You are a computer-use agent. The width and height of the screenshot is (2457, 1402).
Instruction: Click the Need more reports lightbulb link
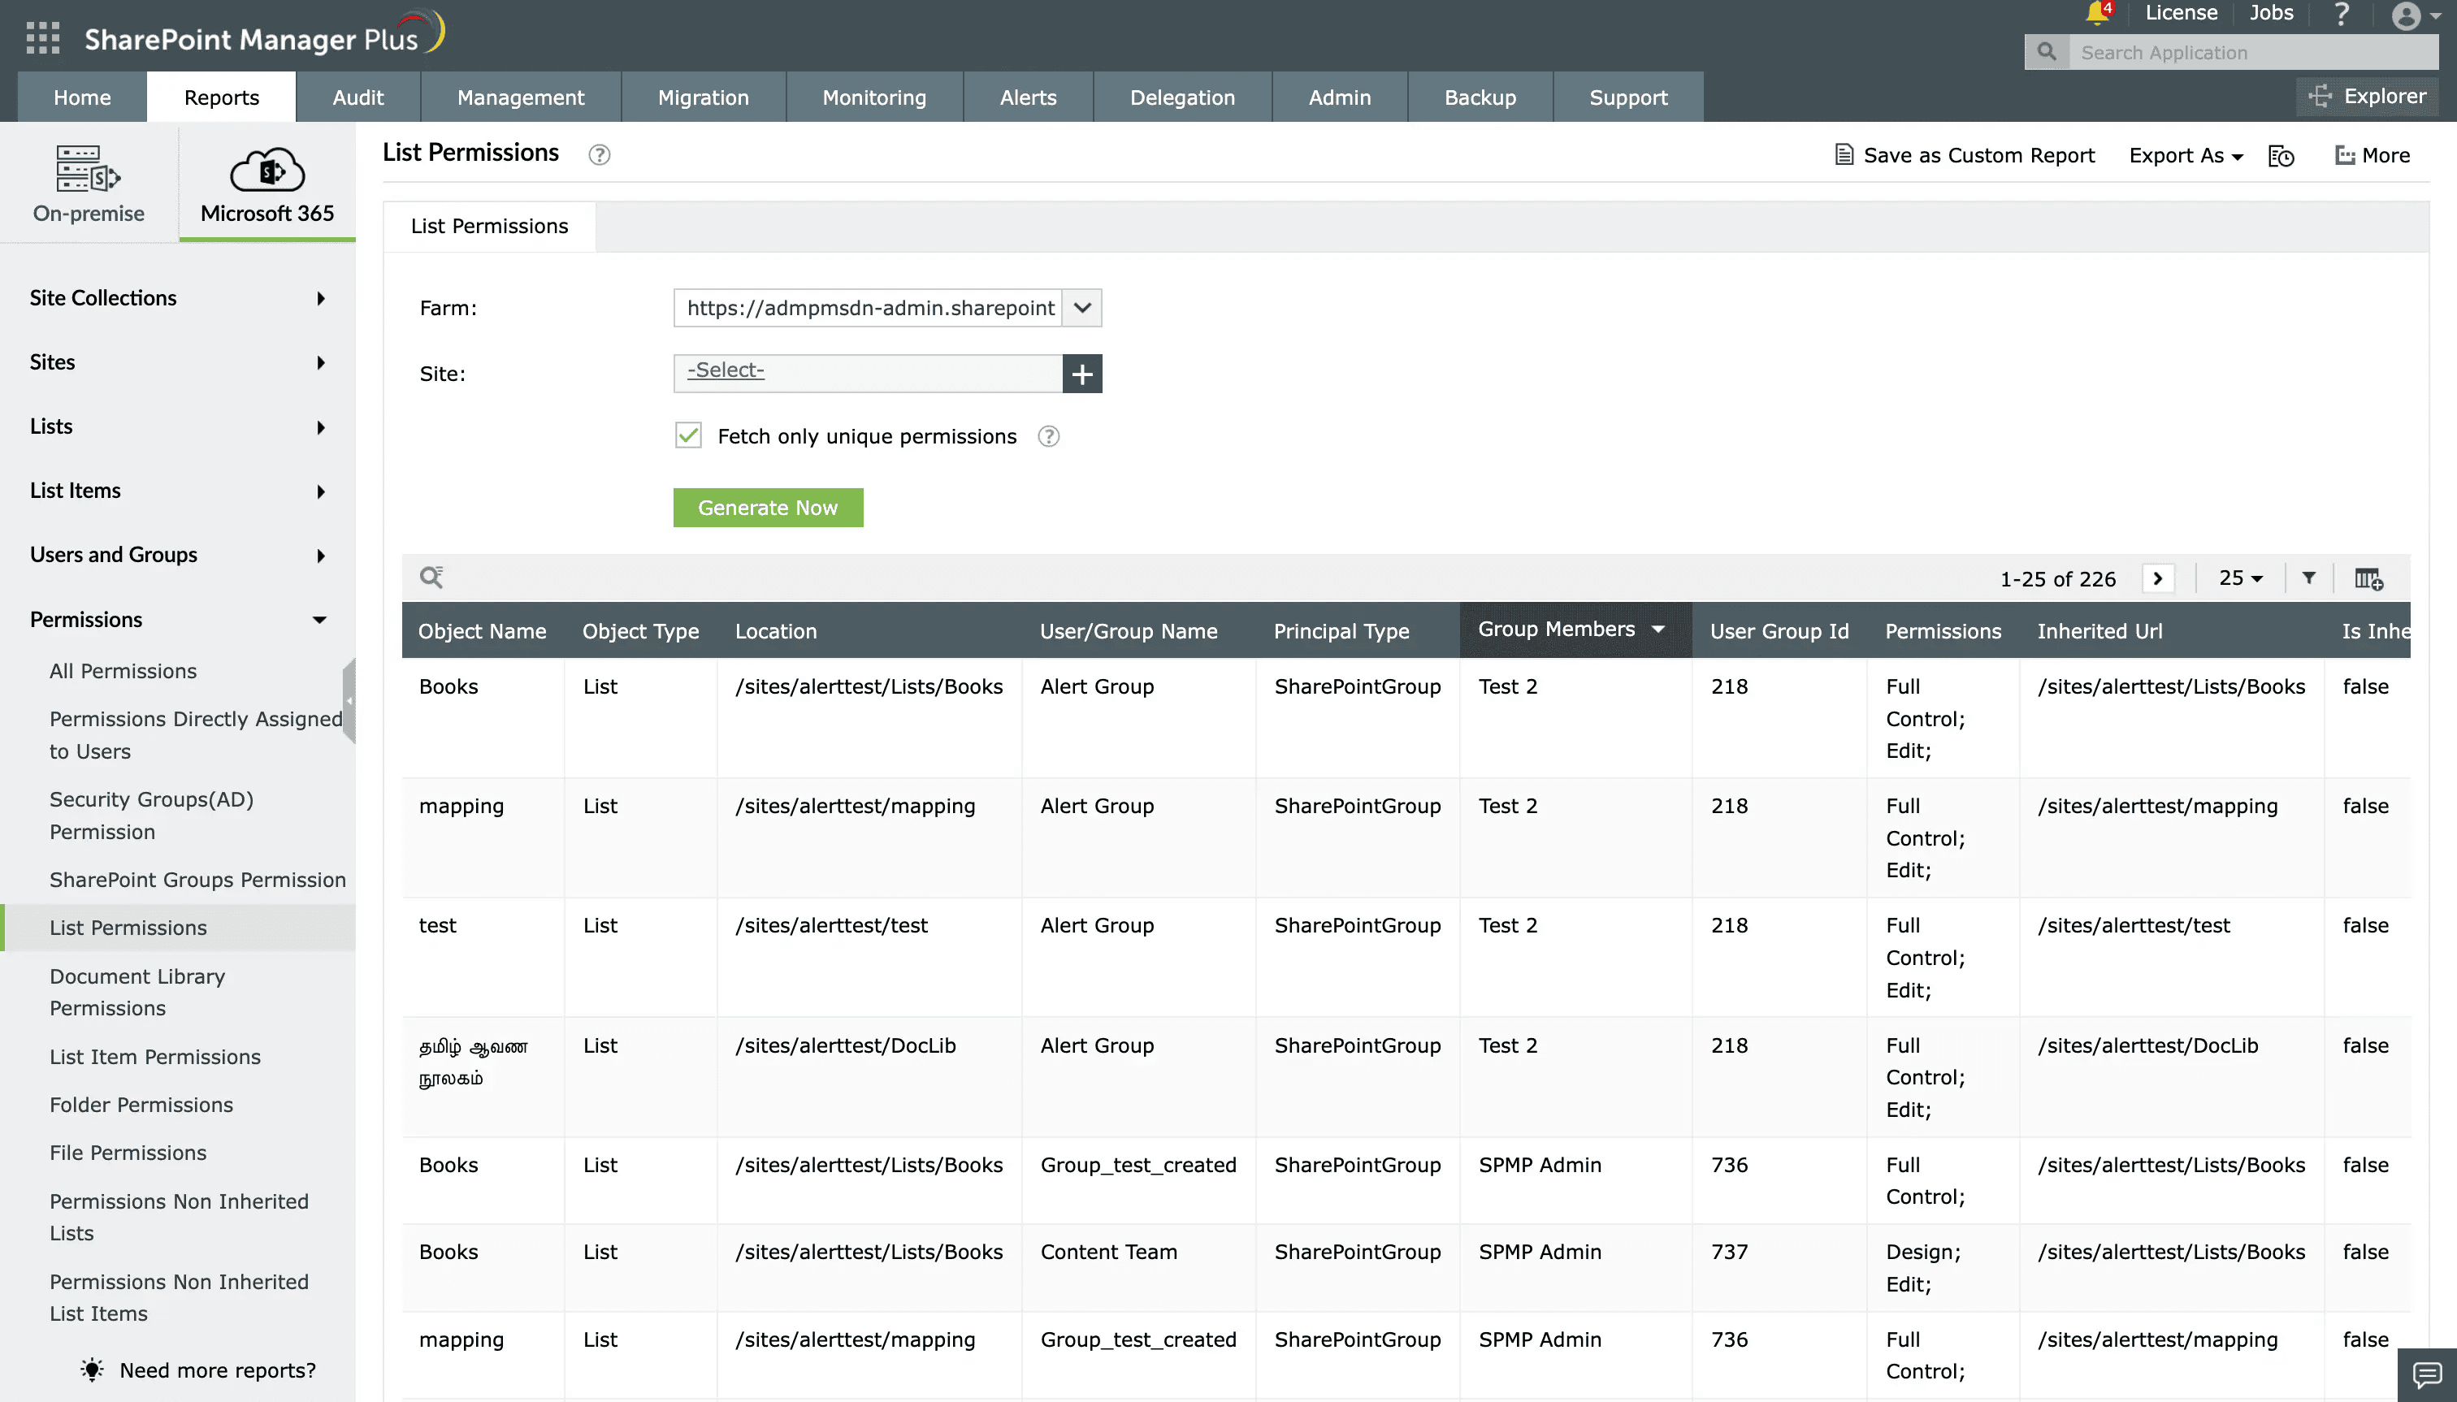198,1370
